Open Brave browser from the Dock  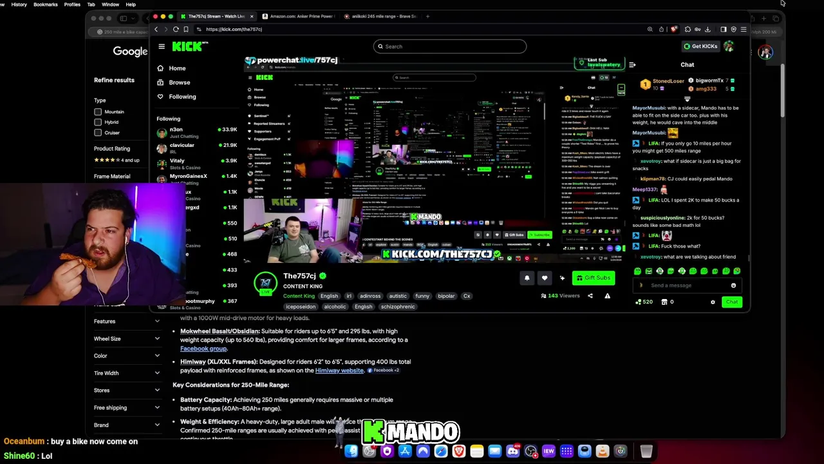tap(458, 451)
